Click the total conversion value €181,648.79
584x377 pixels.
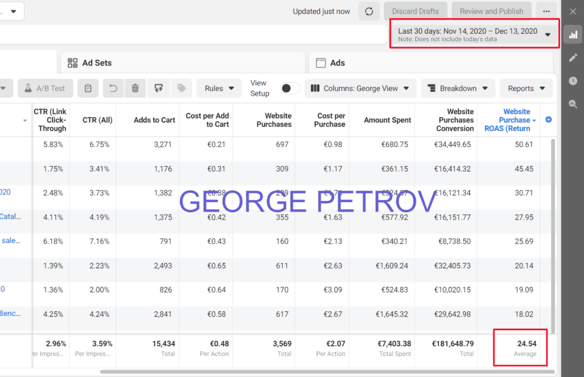(x=452, y=343)
